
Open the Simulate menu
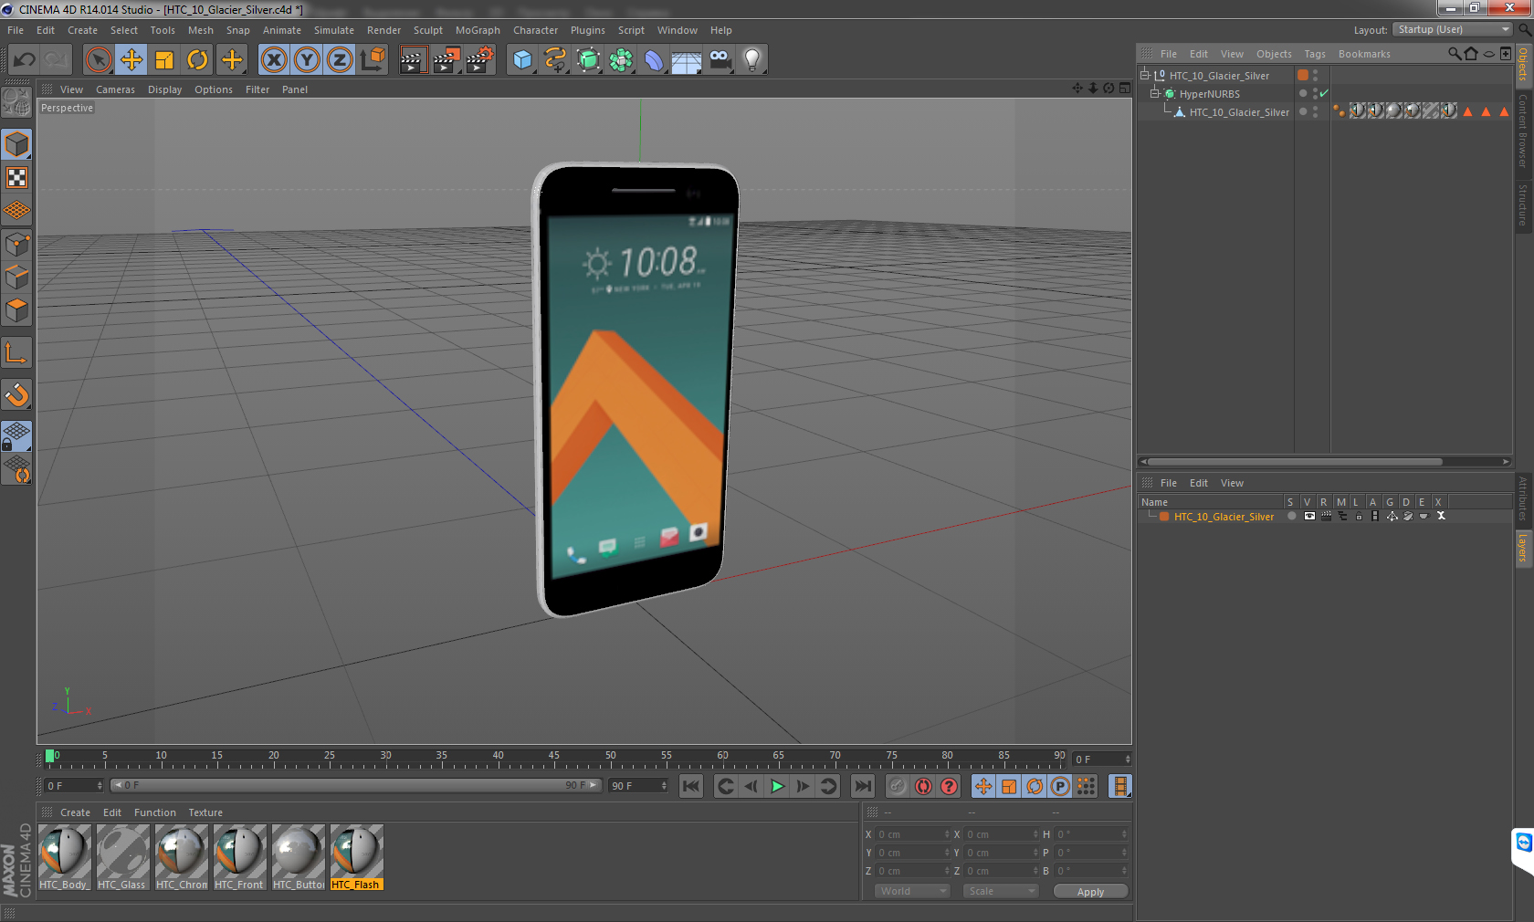(x=334, y=30)
